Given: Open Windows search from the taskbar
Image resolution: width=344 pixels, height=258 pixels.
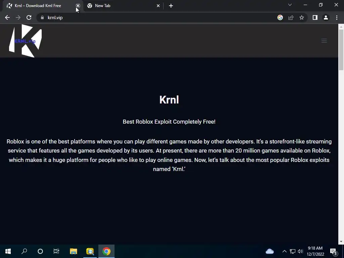Looking at the screenshot, I should click(x=24, y=251).
